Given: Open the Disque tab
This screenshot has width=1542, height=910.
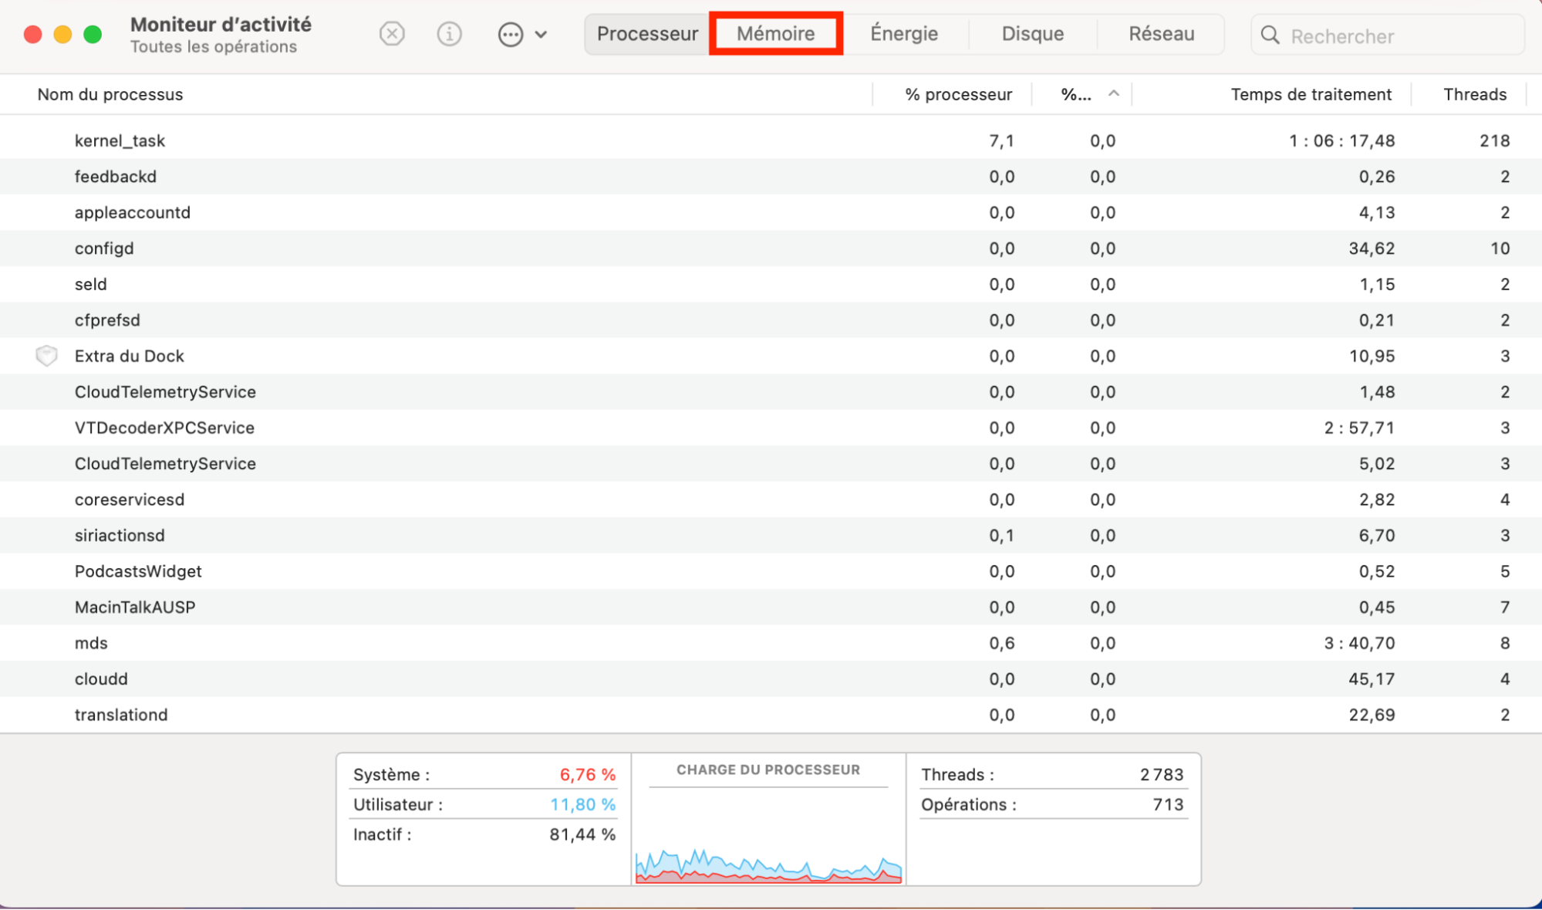Looking at the screenshot, I should (x=1032, y=34).
